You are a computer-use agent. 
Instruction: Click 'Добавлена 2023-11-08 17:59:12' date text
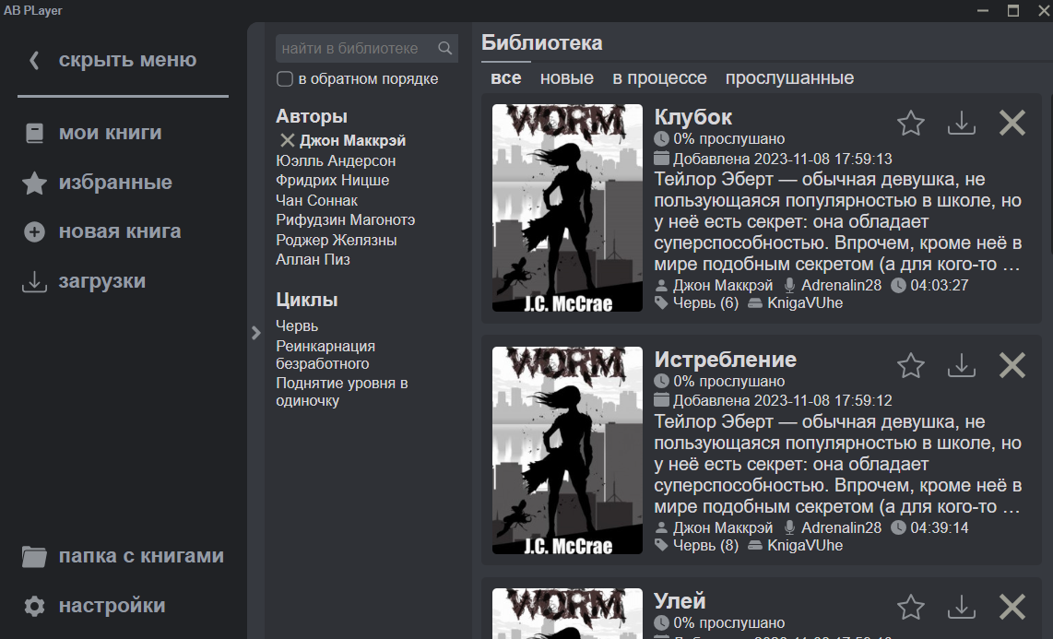(782, 401)
